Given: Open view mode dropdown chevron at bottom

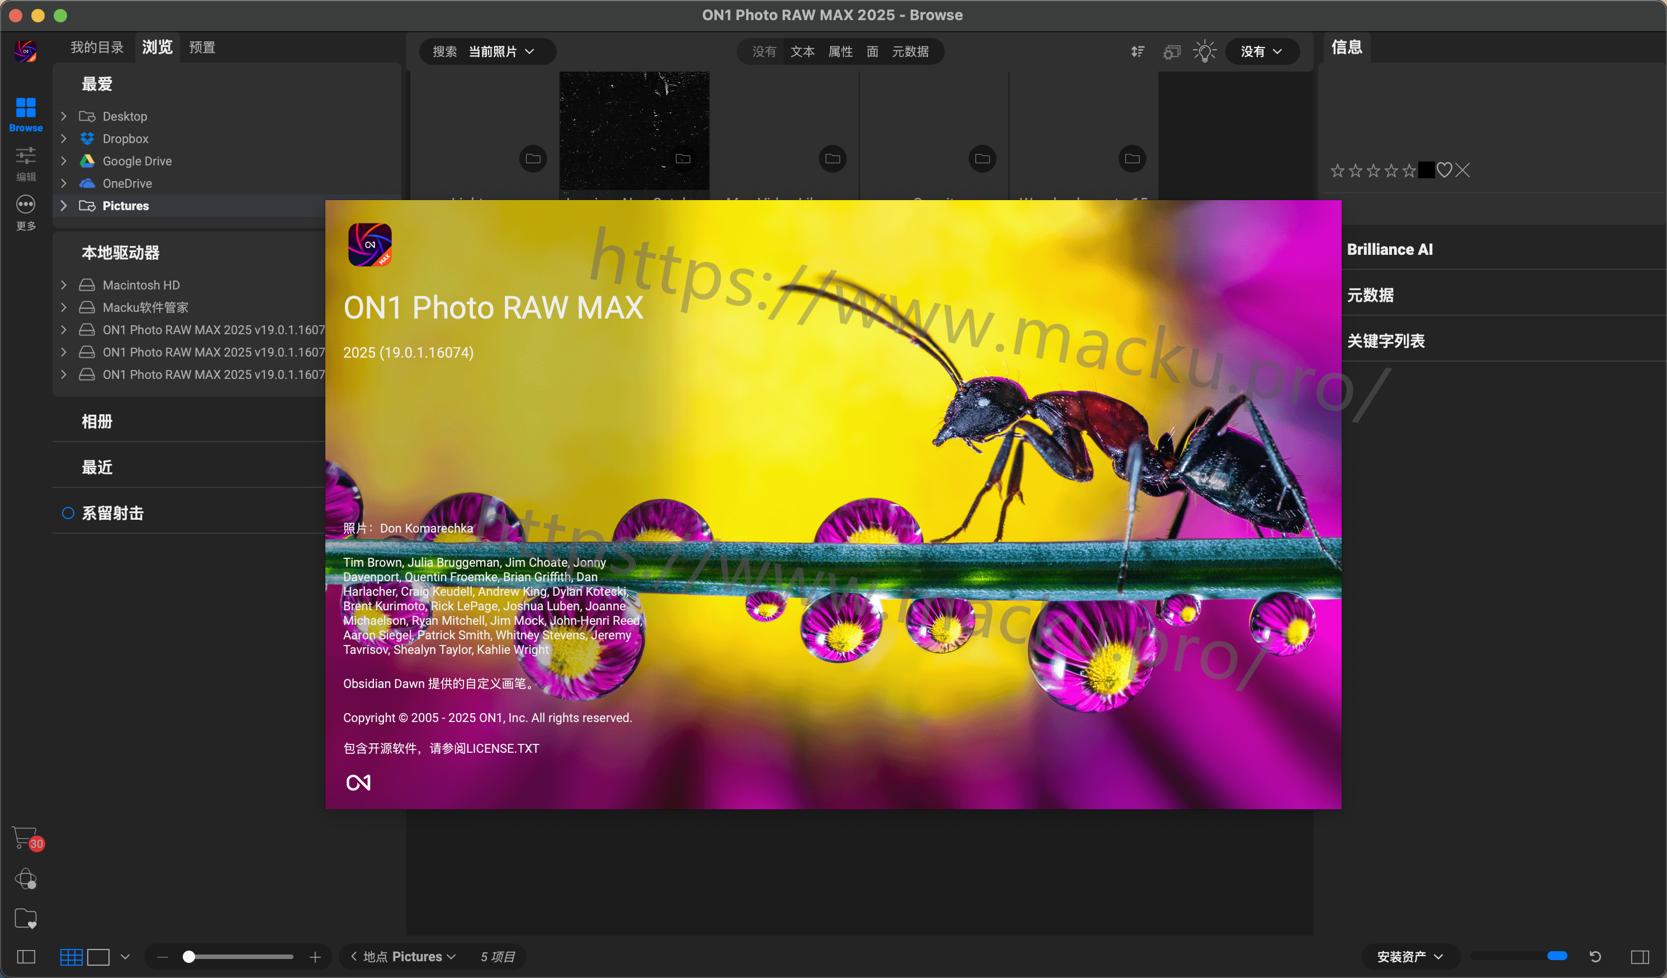Looking at the screenshot, I should [x=125, y=957].
